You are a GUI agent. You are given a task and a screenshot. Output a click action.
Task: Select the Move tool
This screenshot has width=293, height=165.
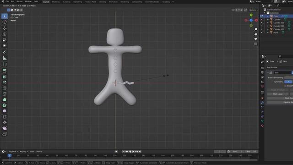pyautogui.click(x=5, y=28)
